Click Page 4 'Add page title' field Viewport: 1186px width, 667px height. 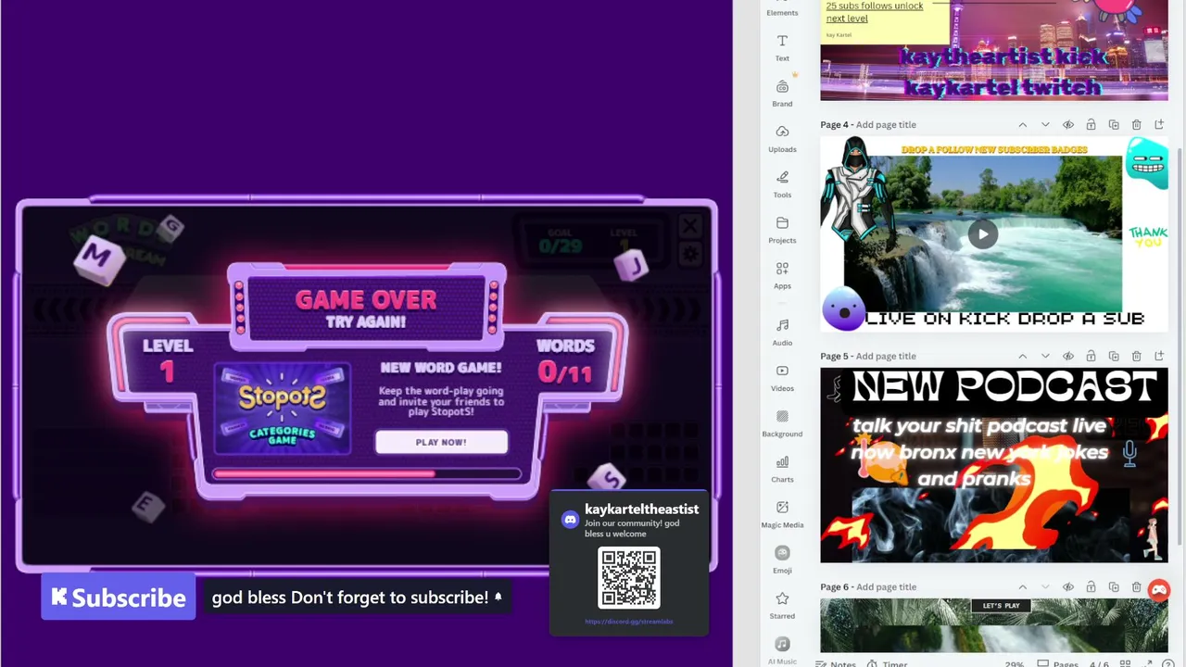point(886,125)
